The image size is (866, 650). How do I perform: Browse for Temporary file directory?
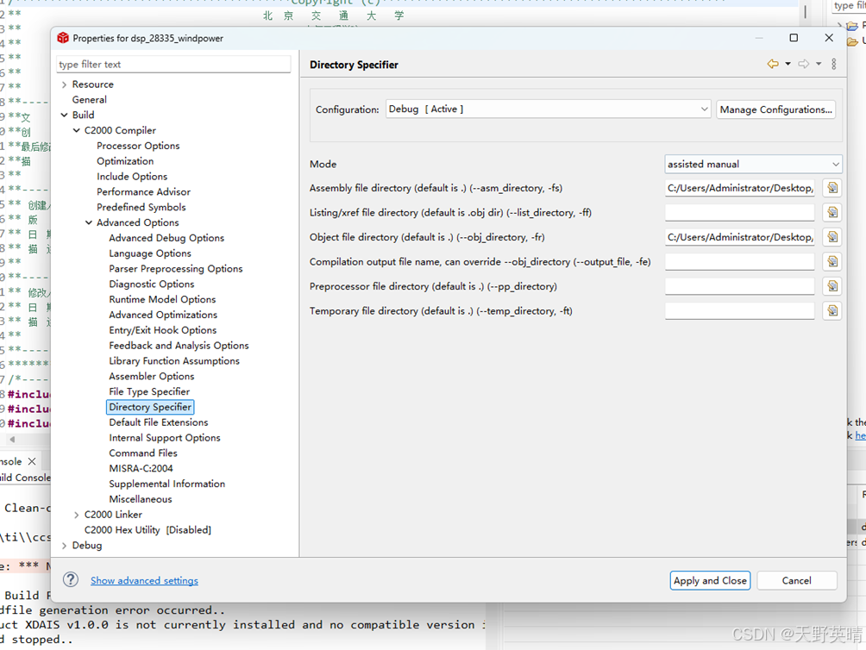[832, 310]
